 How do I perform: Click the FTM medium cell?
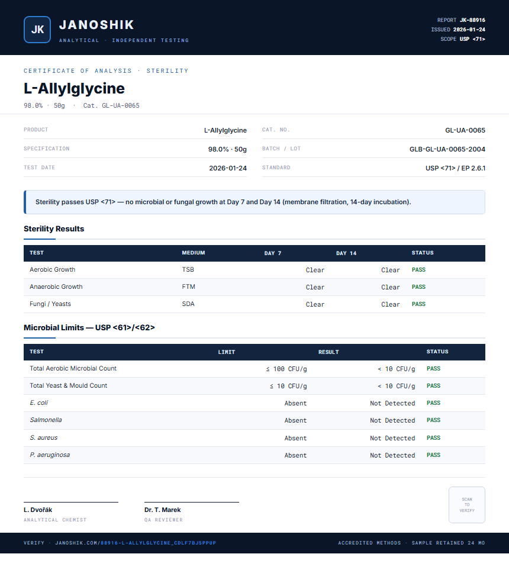188,286
